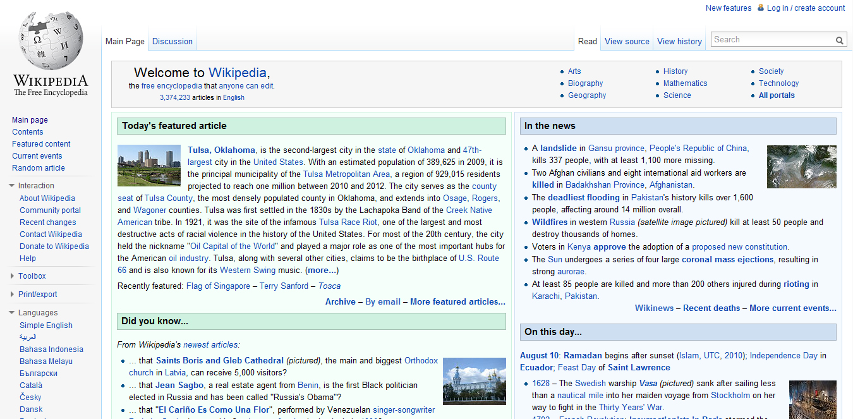Open the Contents sidebar link

(28, 132)
